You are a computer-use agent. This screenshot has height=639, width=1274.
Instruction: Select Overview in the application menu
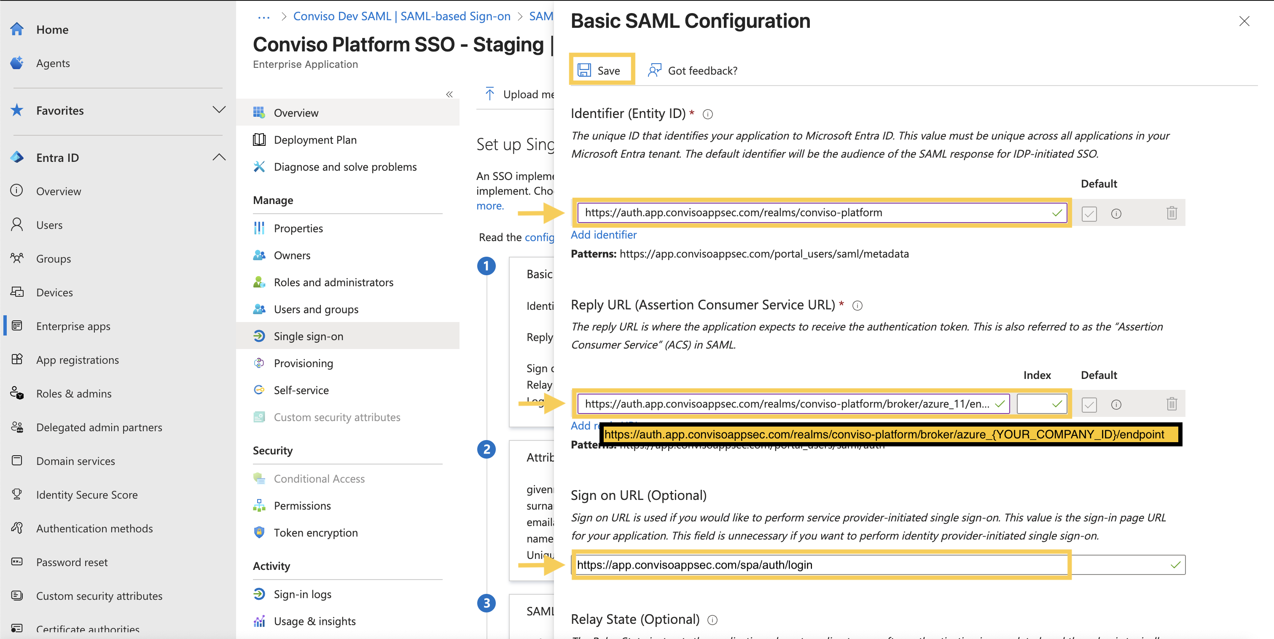[348, 112]
